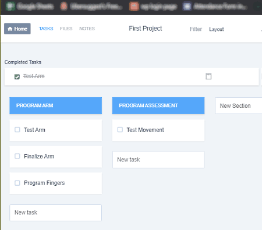Click the purple form icon on fourth browser tab
This screenshot has width=262, height=230.
[187, 6]
